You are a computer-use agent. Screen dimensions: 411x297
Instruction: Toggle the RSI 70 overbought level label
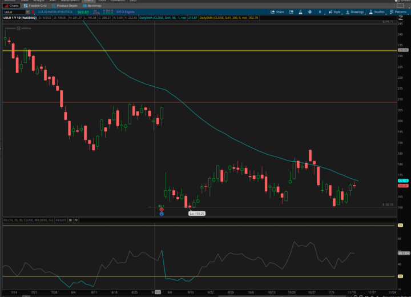[76, 220]
